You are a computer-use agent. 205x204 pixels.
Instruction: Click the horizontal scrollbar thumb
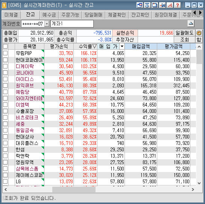pos(74,189)
